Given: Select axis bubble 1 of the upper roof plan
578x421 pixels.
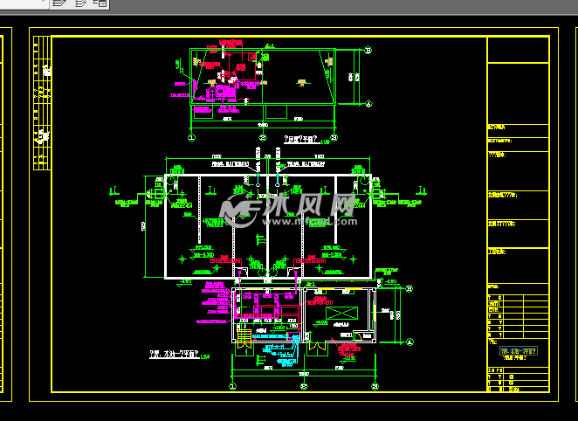Looking at the screenshot, I should pos(191,137).
